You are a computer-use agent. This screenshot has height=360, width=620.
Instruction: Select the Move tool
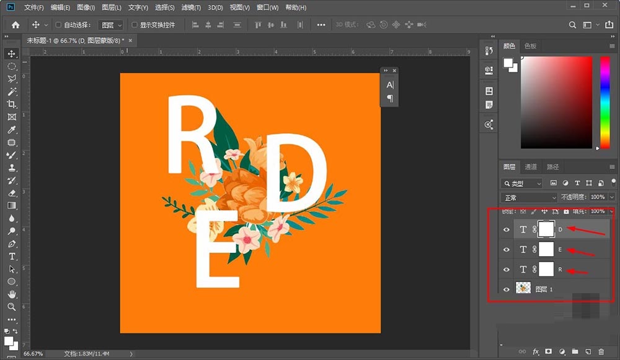pyautogui.click(x=12, y=54)
